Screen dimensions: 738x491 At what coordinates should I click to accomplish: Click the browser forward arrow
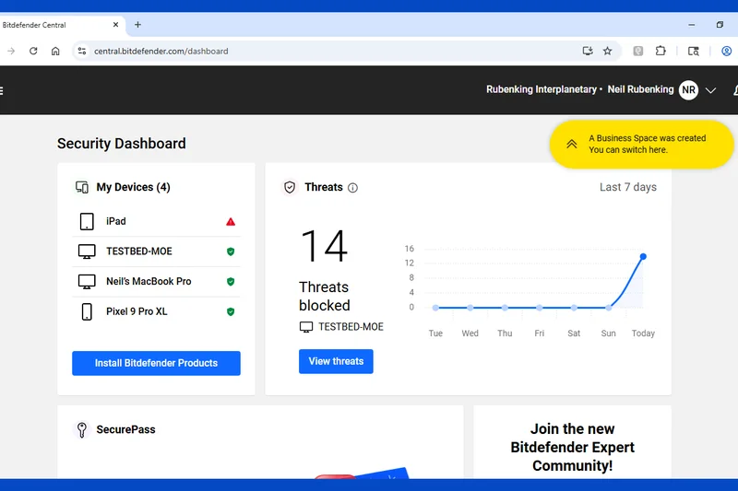click(11, 51)
